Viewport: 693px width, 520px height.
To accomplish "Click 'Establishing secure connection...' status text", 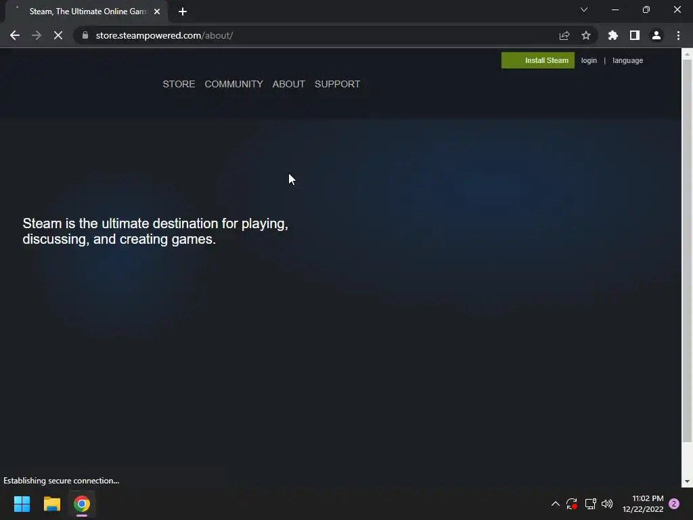I will coord(62,481).
